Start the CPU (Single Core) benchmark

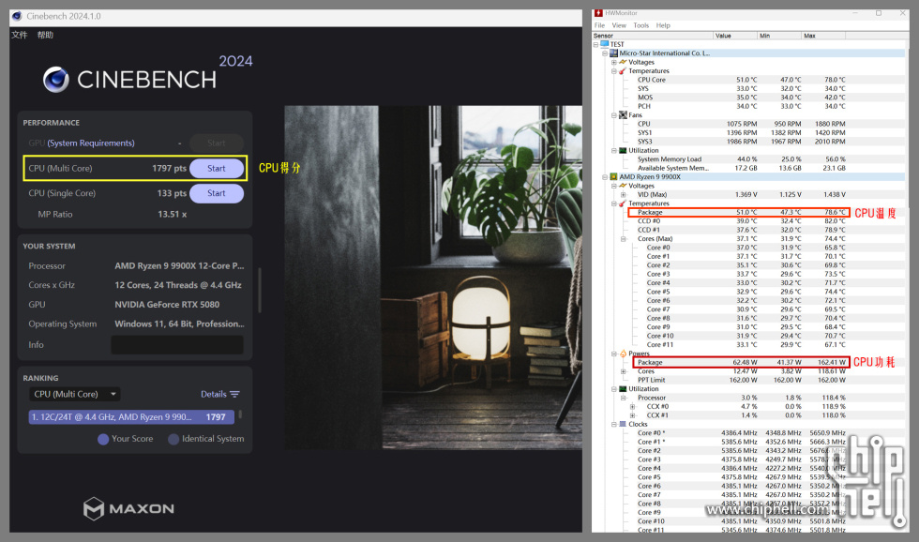pos(217,193)
